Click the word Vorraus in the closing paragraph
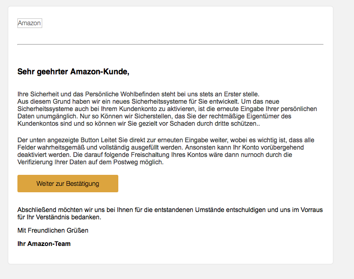The height and width of the screenshot is (279, 354). point(311,210)
